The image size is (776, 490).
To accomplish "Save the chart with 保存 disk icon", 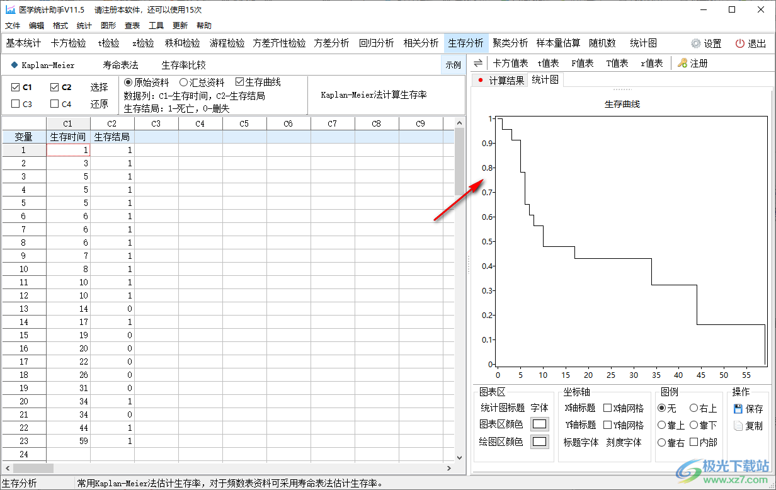I will click(748, 409).
